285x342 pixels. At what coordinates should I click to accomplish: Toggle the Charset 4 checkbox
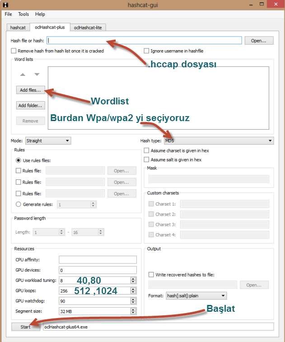pos(151,234)
